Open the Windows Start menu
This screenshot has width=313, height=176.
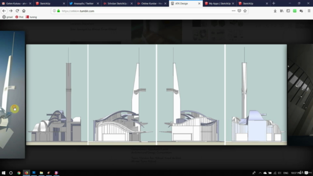[x=3, y=173]
